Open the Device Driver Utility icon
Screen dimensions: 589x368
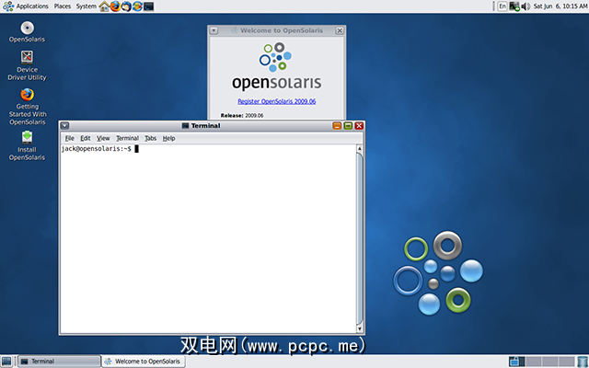coord(27,65)
